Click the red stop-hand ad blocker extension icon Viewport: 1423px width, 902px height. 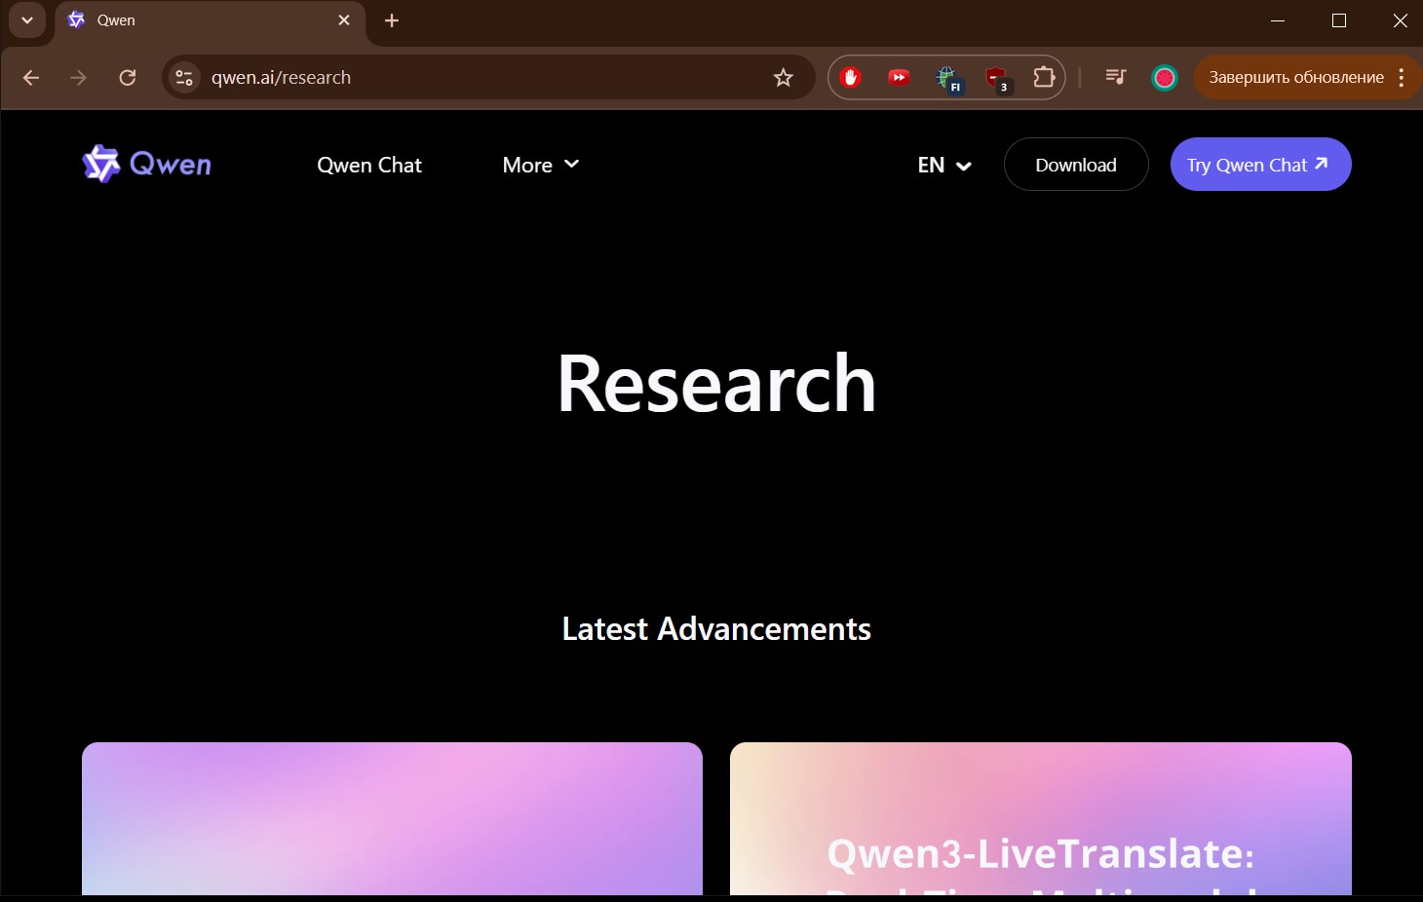coord(850,78)
